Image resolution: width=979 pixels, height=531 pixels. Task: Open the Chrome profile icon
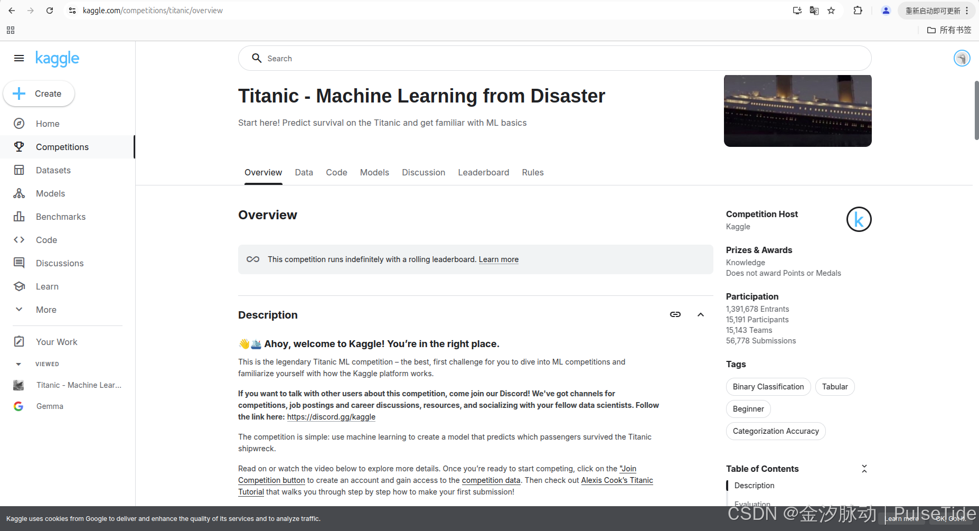pyautogui.click(x=886, y=11)
